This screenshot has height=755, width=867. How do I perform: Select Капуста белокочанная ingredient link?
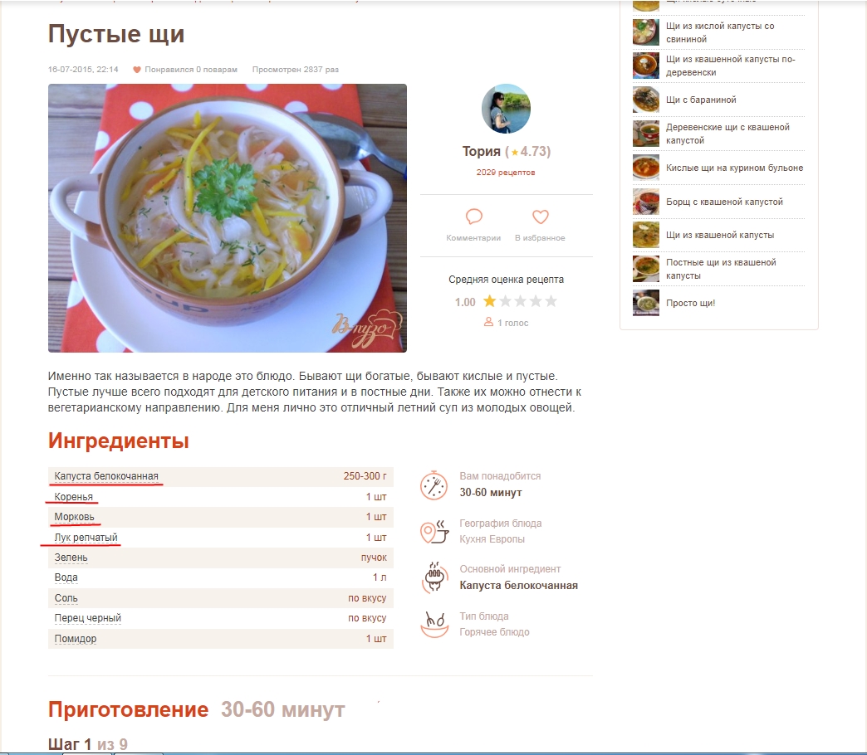[106, 476]
